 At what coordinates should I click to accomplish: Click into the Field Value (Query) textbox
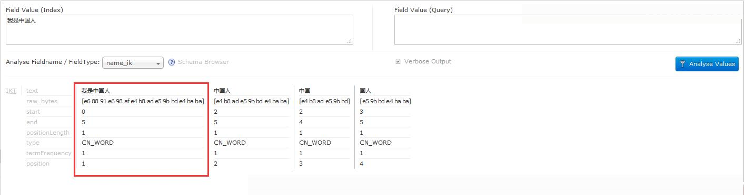tap(568, 29)
